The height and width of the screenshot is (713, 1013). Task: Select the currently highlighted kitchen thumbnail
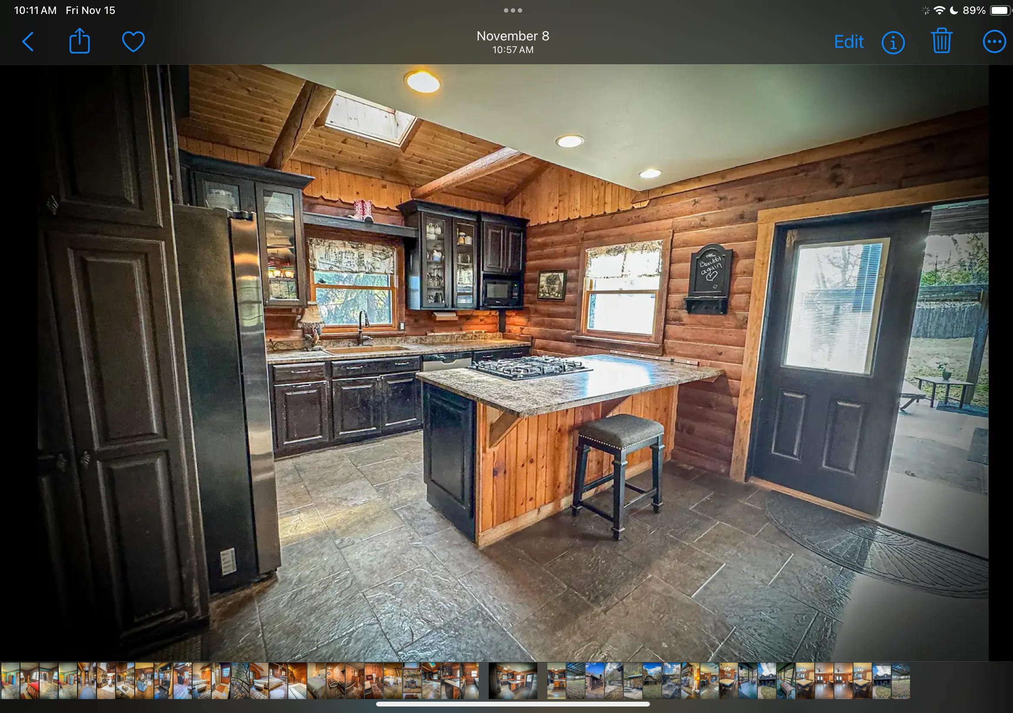[513, 680]
